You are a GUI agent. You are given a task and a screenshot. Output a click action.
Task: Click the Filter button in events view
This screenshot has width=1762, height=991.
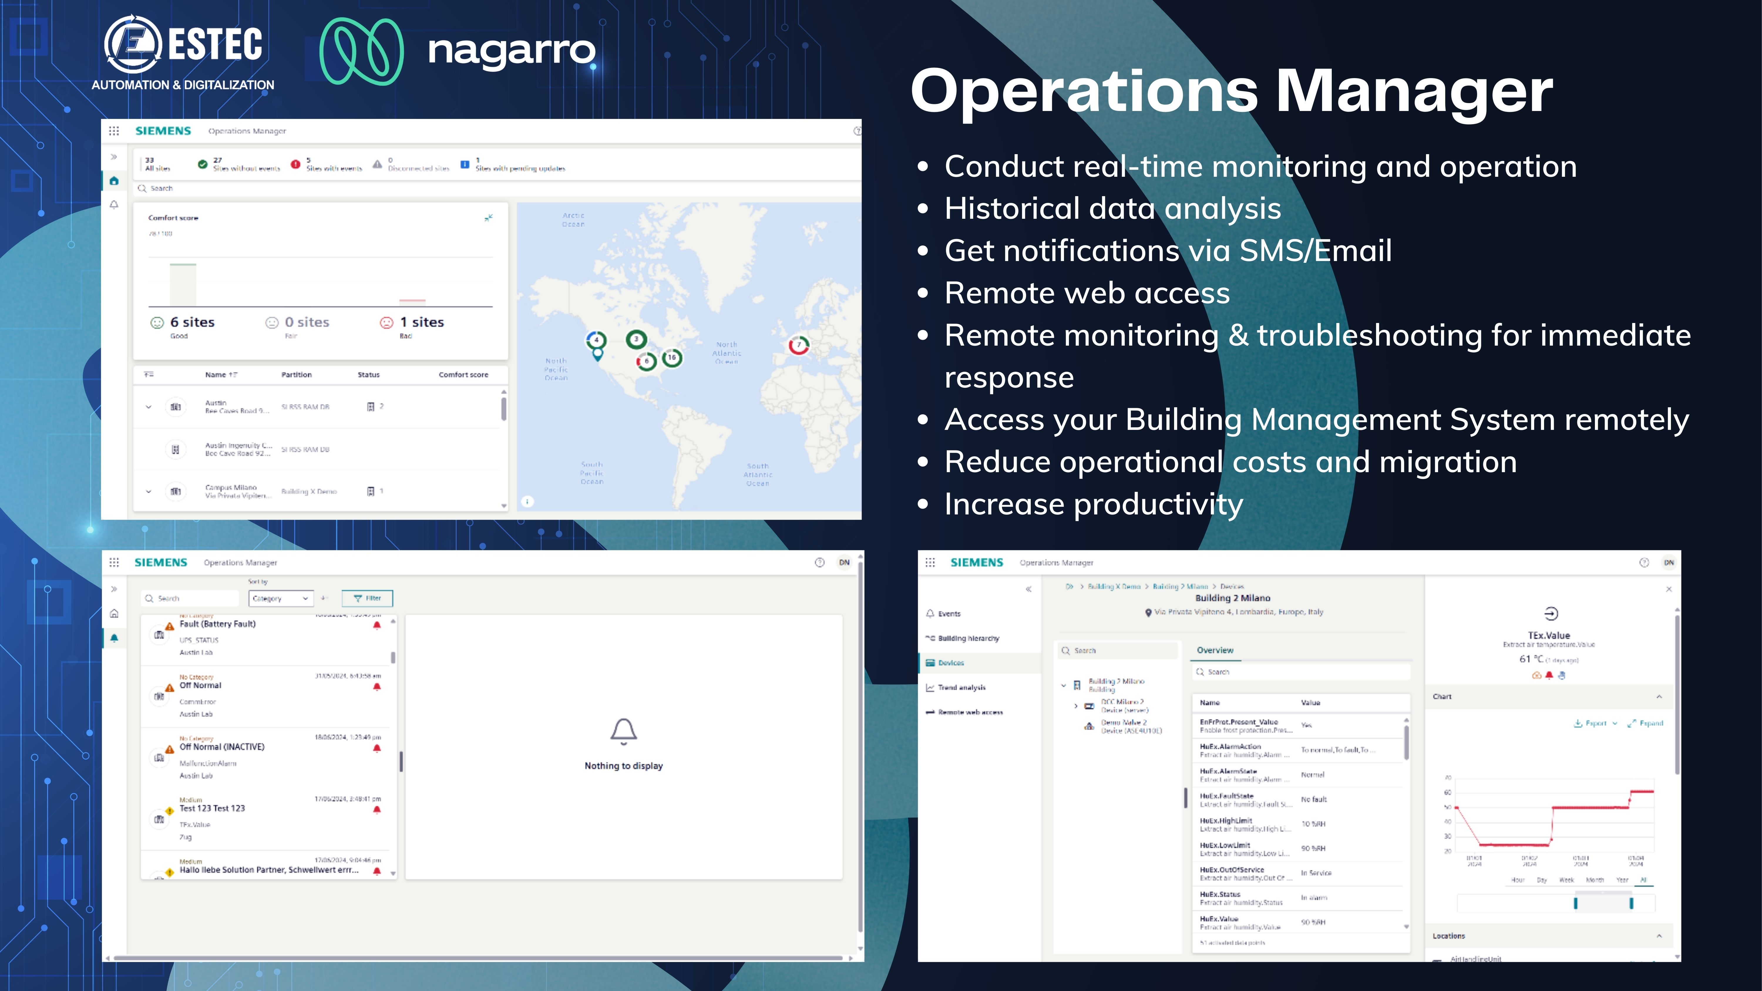(367, 598)
